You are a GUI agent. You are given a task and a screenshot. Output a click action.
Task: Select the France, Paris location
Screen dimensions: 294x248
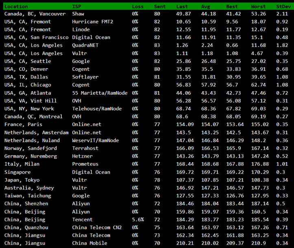pyautogui.click(x=23, y=124)
